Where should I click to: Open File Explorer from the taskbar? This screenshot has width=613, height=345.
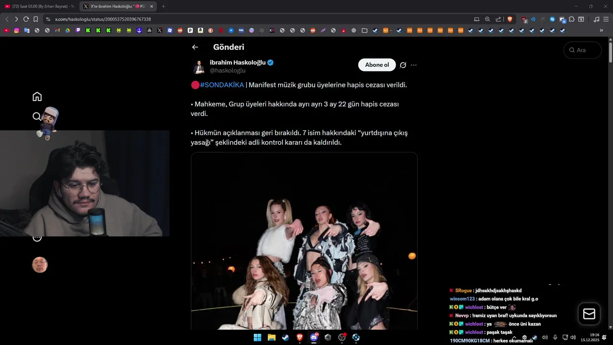(x=272, y=337)
